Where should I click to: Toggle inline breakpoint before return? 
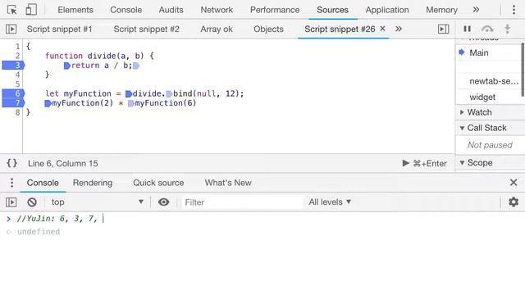pyautogui.click(x=67, y=66)
